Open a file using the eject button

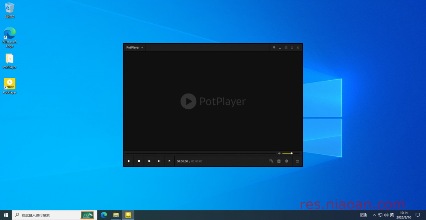169,161
